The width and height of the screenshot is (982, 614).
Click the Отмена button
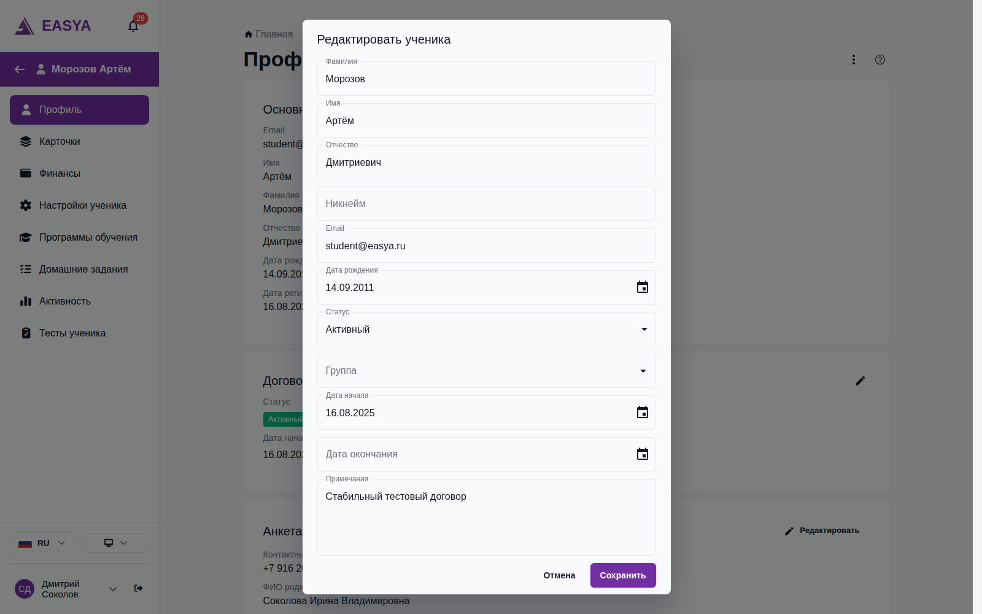559,575
